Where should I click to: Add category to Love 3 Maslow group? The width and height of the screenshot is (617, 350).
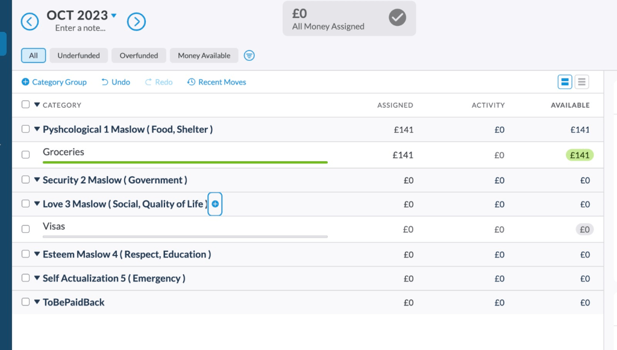tap(215, 204)
